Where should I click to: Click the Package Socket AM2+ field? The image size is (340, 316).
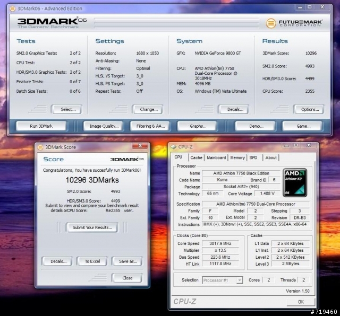tap(241, 187)
